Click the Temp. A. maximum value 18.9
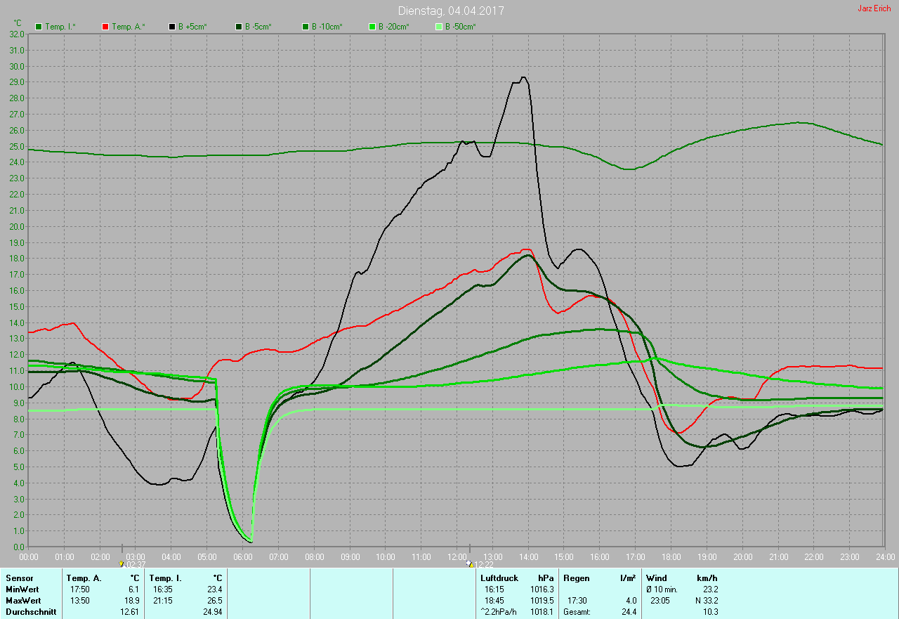This screenshot has height=619, width=899. tap(131, 601)
